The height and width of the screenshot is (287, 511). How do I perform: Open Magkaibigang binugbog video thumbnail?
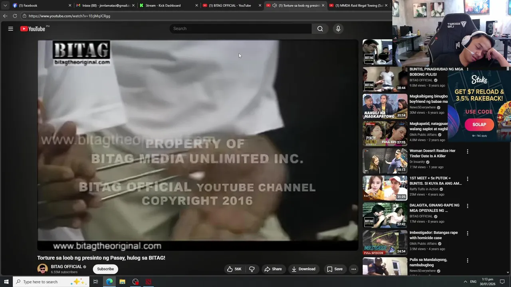(385, 106)
